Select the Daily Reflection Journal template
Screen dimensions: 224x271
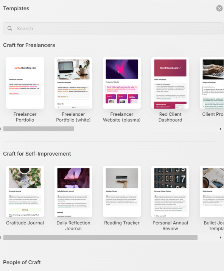pyautogui.click(x=73, y=192)
